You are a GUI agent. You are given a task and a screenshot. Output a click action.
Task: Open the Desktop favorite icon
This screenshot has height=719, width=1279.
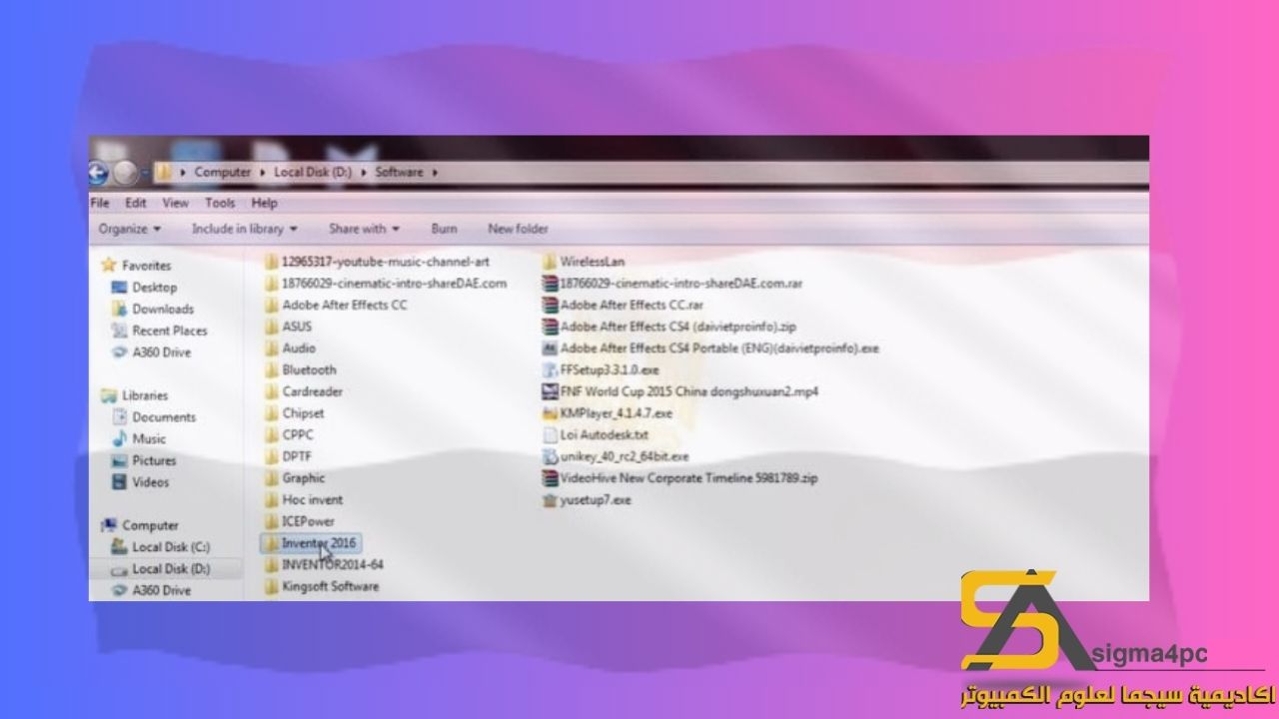coord(119,288)
